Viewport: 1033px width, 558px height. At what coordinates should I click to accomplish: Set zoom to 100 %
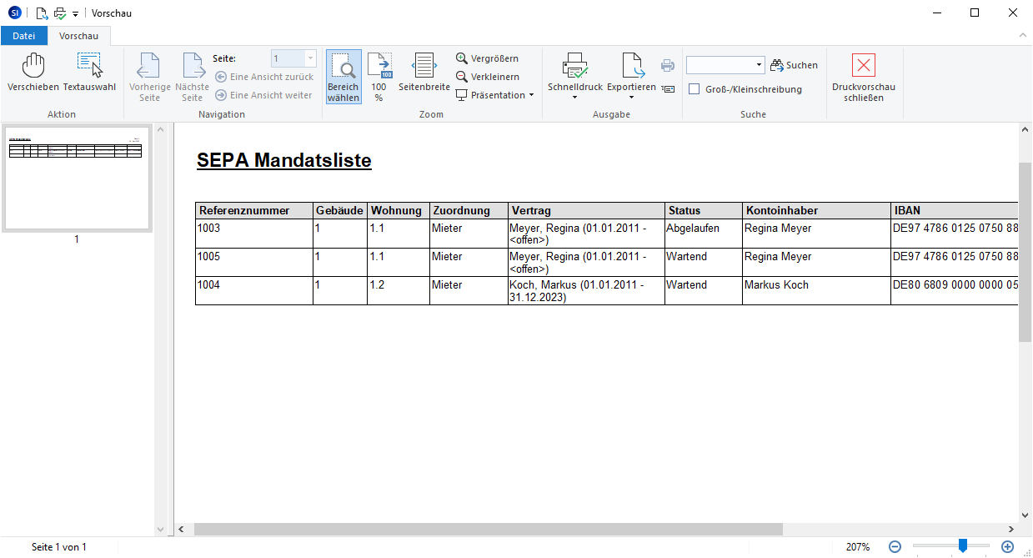(379, 77)
